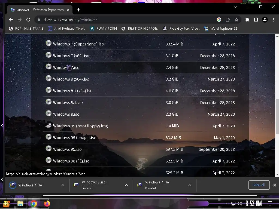The height and width of the screenshot is (209, 279).
Task: Reload the current page
Action: (28, 20)
